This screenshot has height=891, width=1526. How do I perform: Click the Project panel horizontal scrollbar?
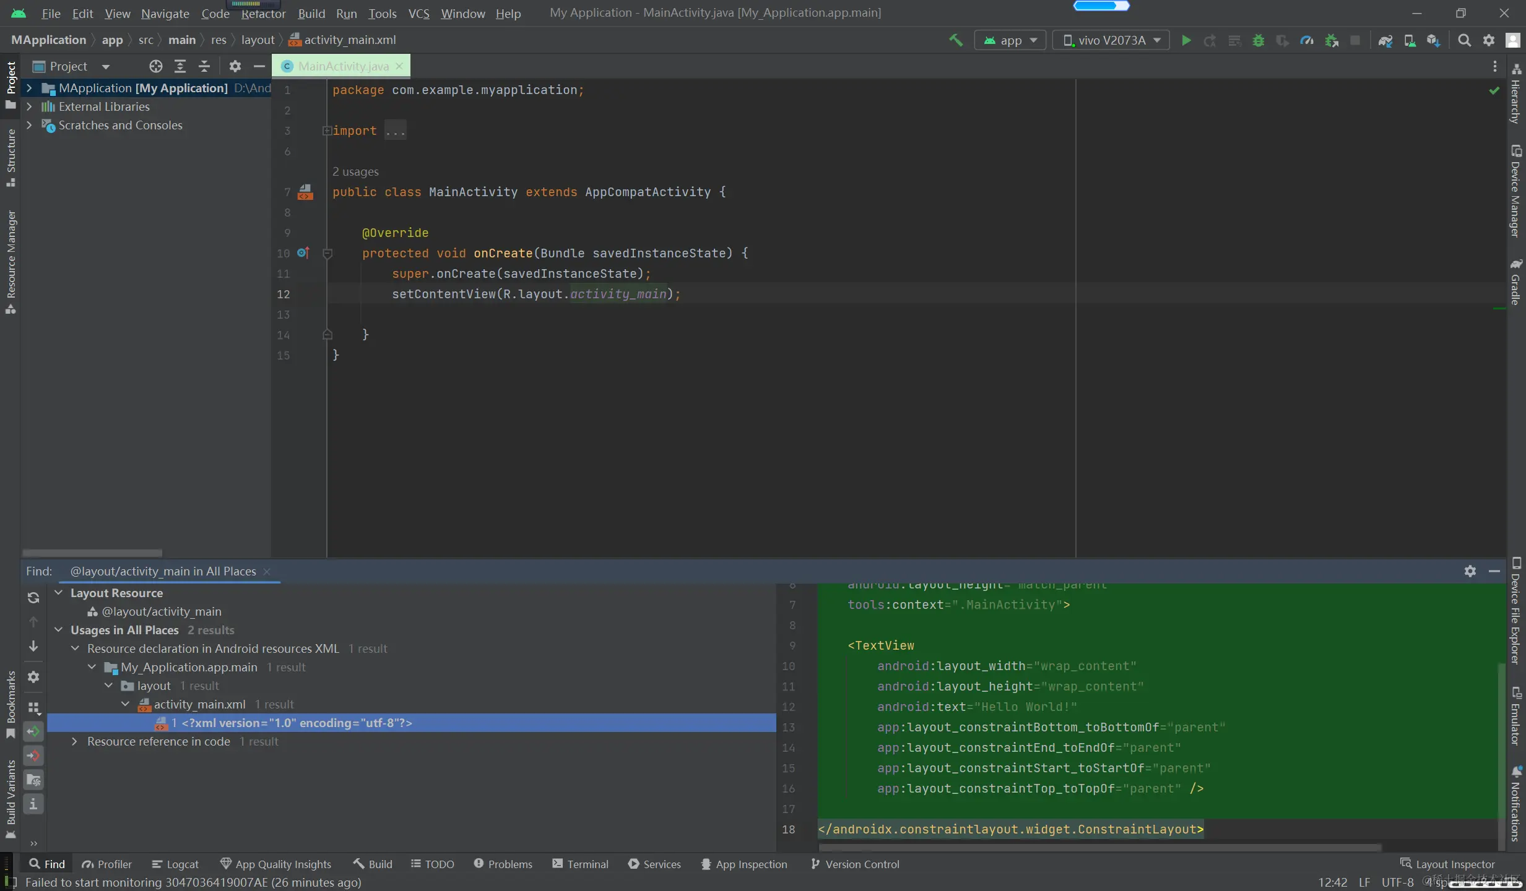tap(92, 553)
